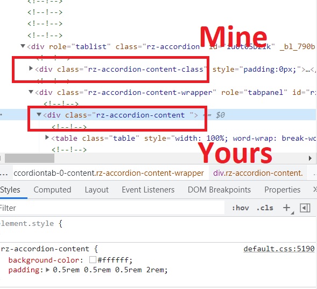Open the #ffffff background-color swatch
Image resolution: width=317 pixels, height=289 pixels.
tap(93, 260)
